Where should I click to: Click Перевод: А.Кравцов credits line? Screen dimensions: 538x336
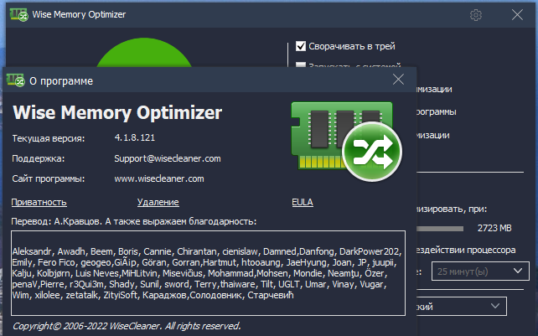click(x=134, y=221)
